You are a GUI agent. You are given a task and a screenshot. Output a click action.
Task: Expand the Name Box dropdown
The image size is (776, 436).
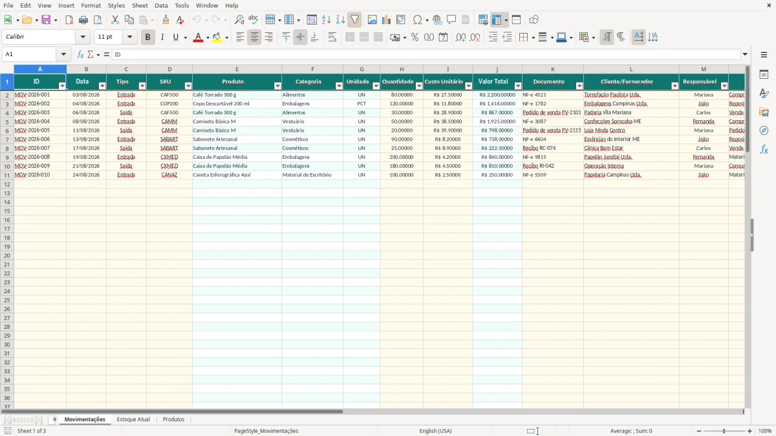[x=63, y=55]
